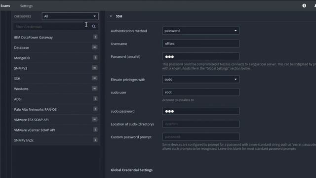Click the infinity badge on Windows row
Viewport: 316px width, 178px height.
tap(94, 89)
